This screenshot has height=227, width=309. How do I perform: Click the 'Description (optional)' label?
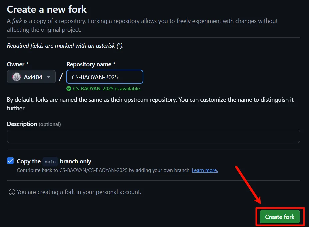click(34, 124)
